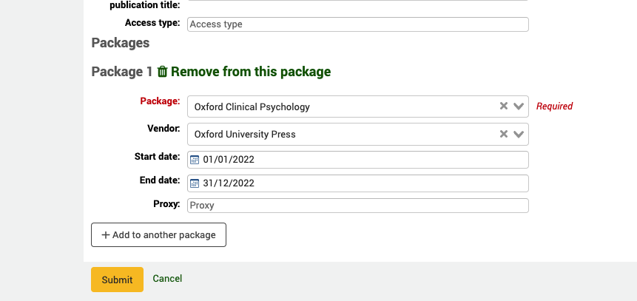
Task: Expand the Package dropdown chevron
Action: coord(519,106)
